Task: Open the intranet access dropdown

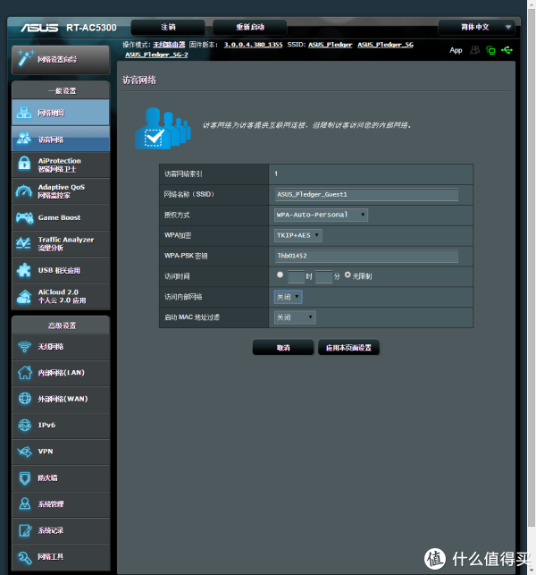Action: pos(288,297)
